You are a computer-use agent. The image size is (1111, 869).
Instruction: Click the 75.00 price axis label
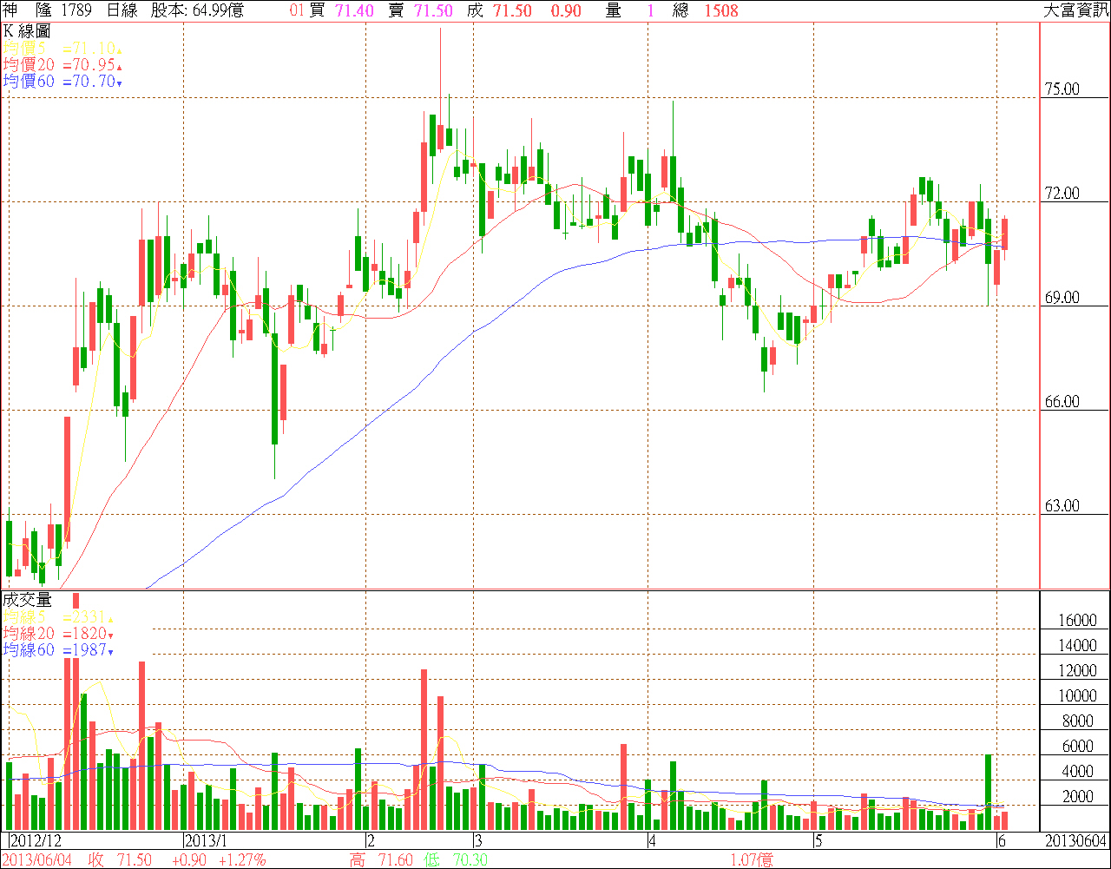click(1062, 89)
